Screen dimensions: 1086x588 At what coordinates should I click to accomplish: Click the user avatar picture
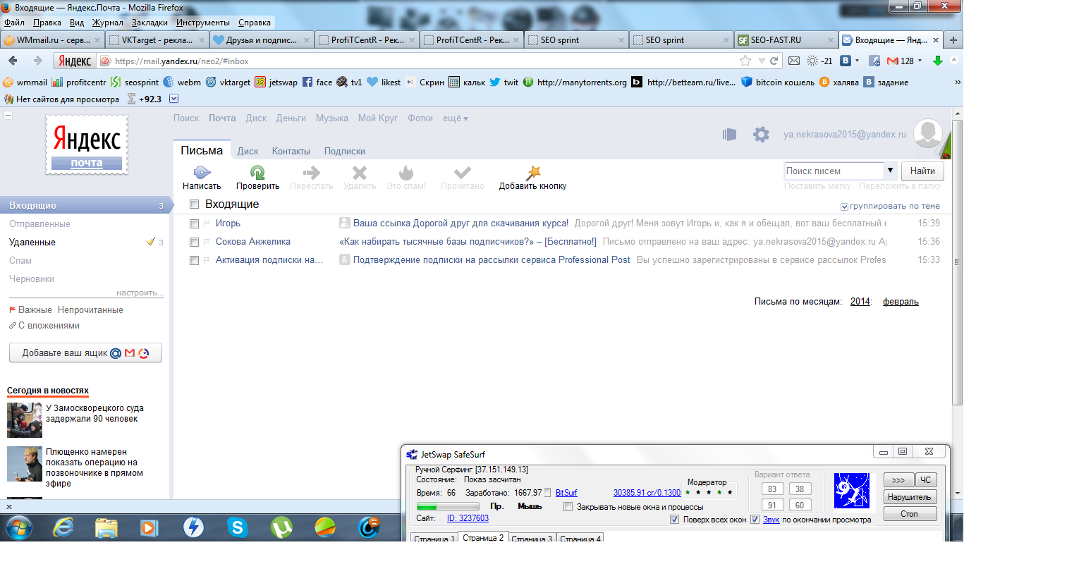(929, 133)
